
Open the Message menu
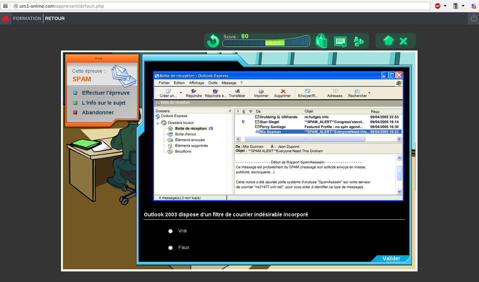point(229,83)
